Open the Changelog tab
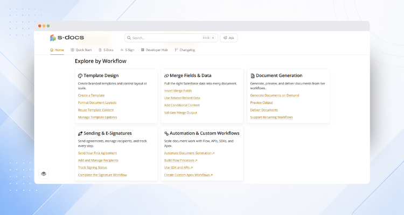The width and height of the screenshot is (404, 215). [185, 50]
